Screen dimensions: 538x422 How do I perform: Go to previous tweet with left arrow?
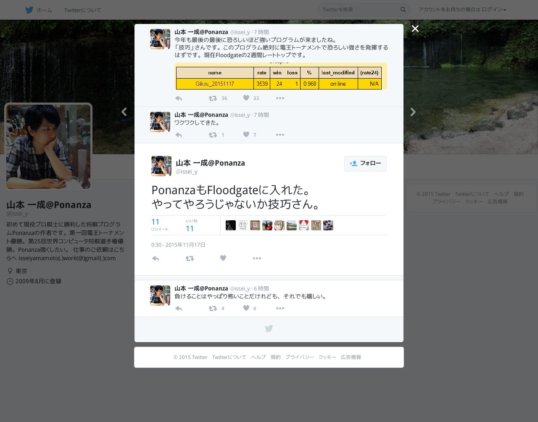[124, 112]
